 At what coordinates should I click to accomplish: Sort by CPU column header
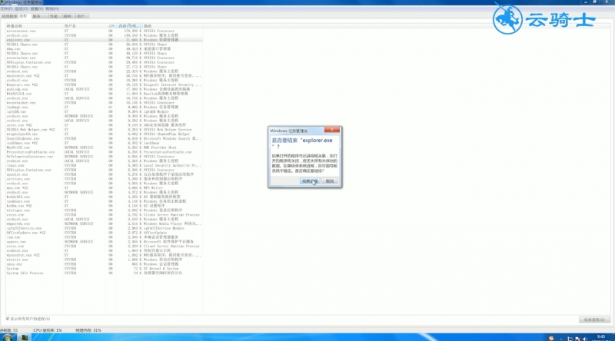pos(111,26)
